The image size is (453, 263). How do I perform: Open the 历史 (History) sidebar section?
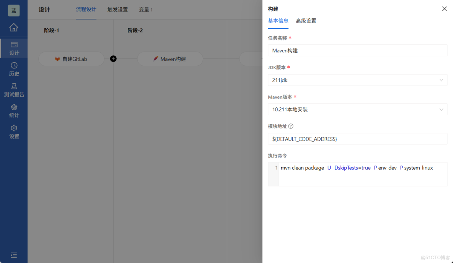coord(14,70)
